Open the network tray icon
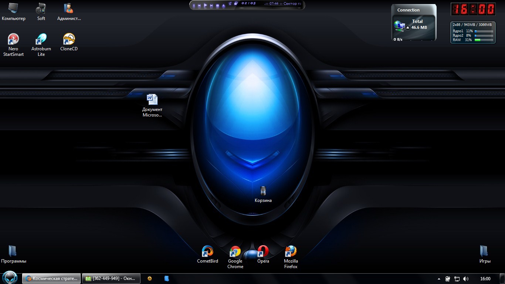 [x=457, y=279]
